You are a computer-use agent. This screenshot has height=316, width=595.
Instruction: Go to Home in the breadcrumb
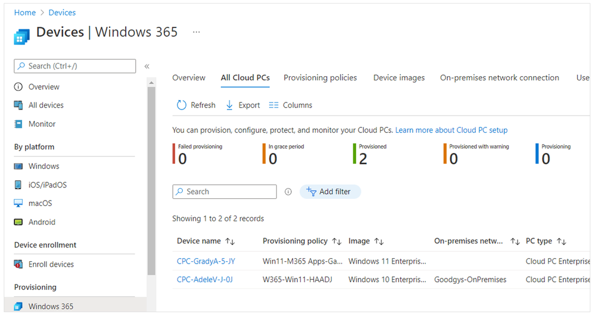[25, 12]
